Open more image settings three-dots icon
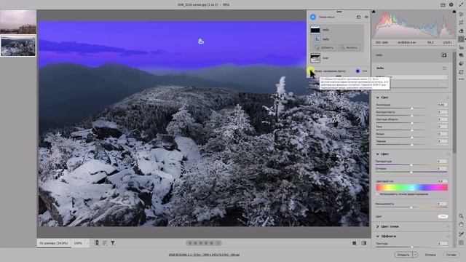 click(461, 79)
